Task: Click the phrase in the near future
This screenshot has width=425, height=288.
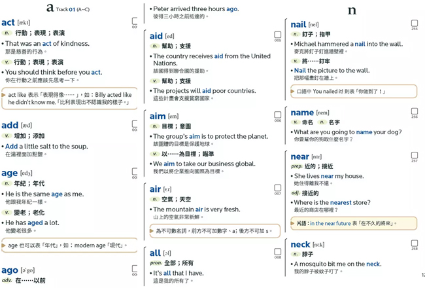Action: [x=330, y=223]
